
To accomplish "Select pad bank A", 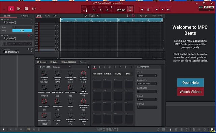I will click(94, 67).
